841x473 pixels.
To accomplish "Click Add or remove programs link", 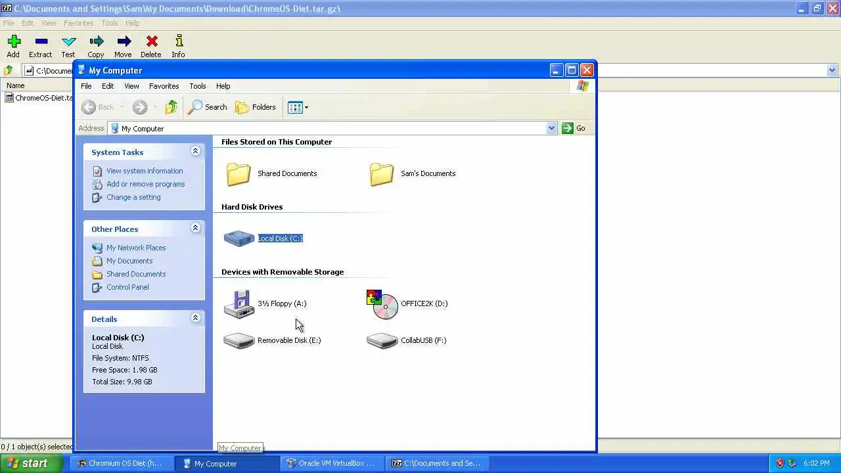I will coord(146,184).
